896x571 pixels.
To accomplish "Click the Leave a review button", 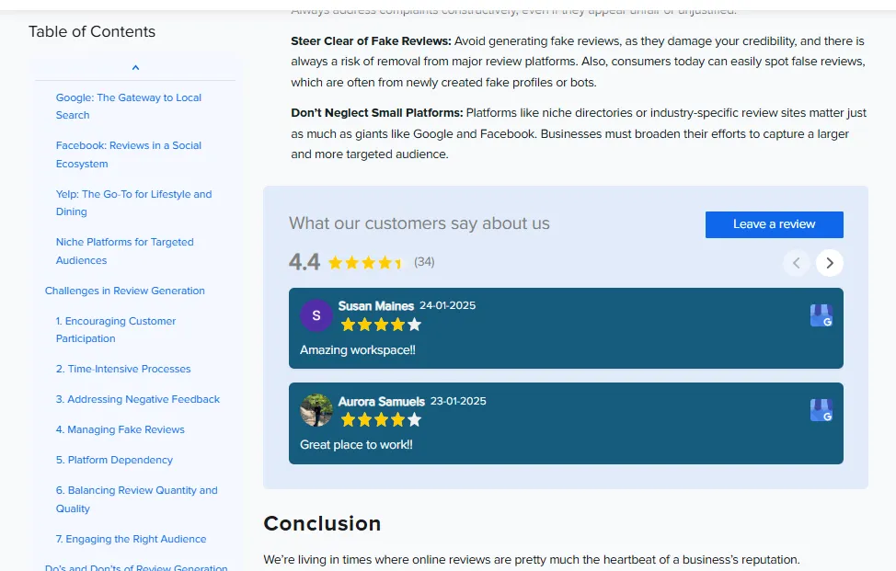I will [774, 224].
